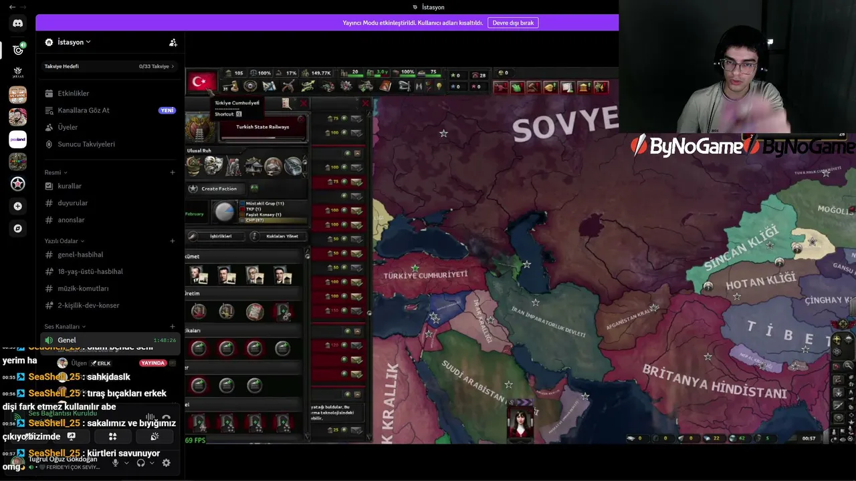Open headphone output options dropdown arrow
Viewport: 856px width, 481px height.
(151, 463)
